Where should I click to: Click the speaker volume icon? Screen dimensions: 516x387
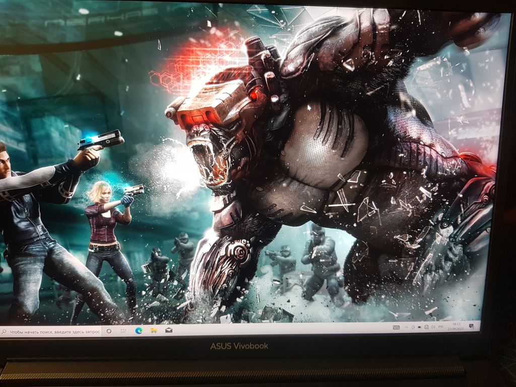click(433, 327)
